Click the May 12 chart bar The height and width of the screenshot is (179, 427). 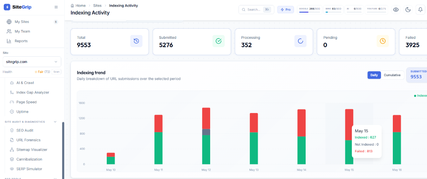click(x=206, y=136)
